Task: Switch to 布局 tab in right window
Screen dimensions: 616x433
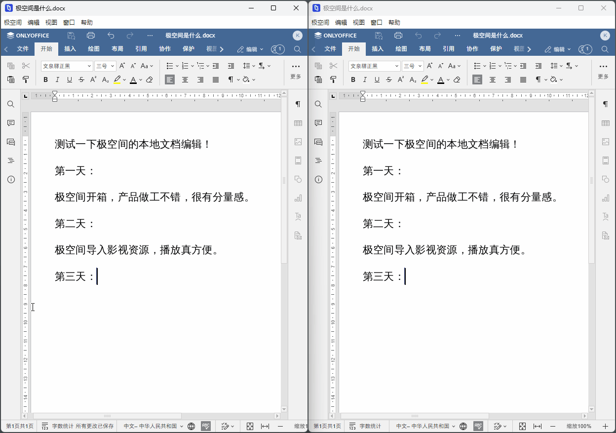Action: pos(425,49)
